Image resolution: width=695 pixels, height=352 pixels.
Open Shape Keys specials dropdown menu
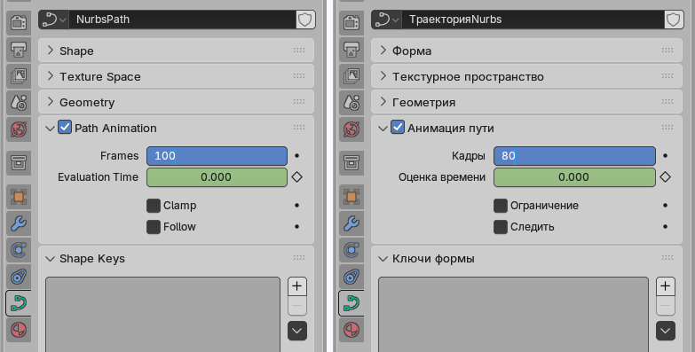click(x=297, y=331)
